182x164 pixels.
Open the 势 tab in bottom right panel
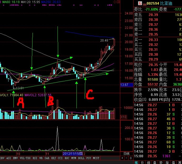[161, 162]
